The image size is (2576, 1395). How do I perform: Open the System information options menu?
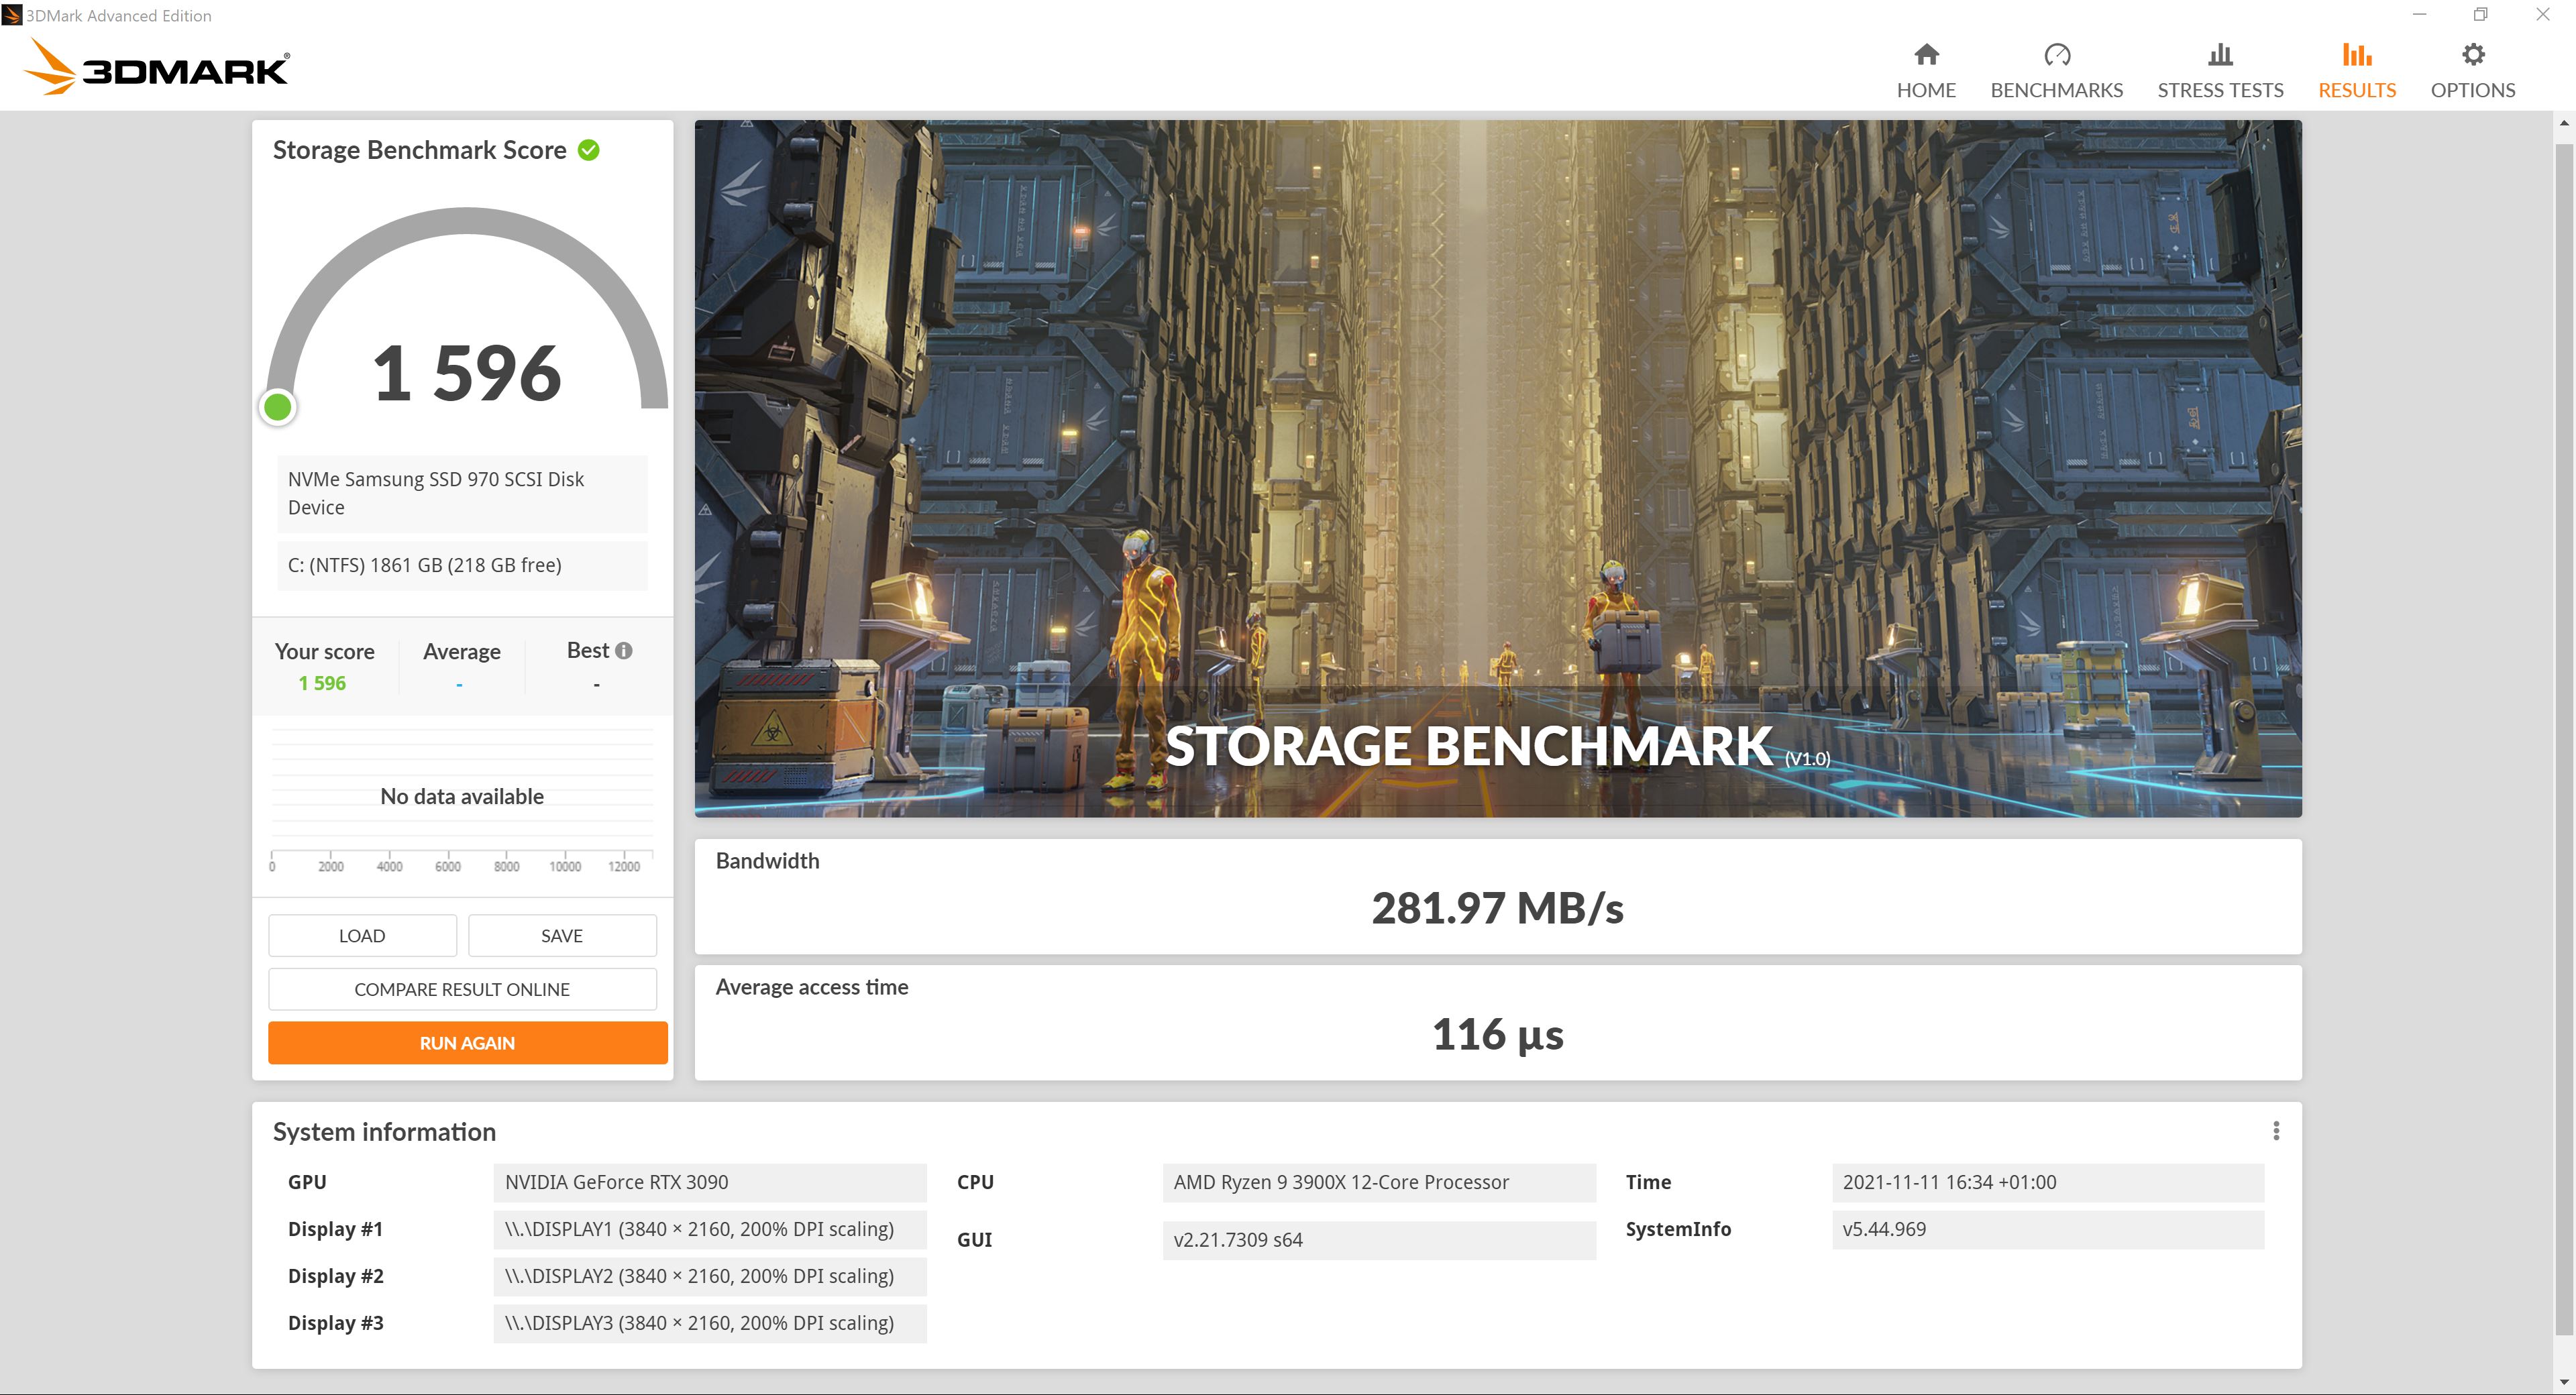pos(2277,1130)
